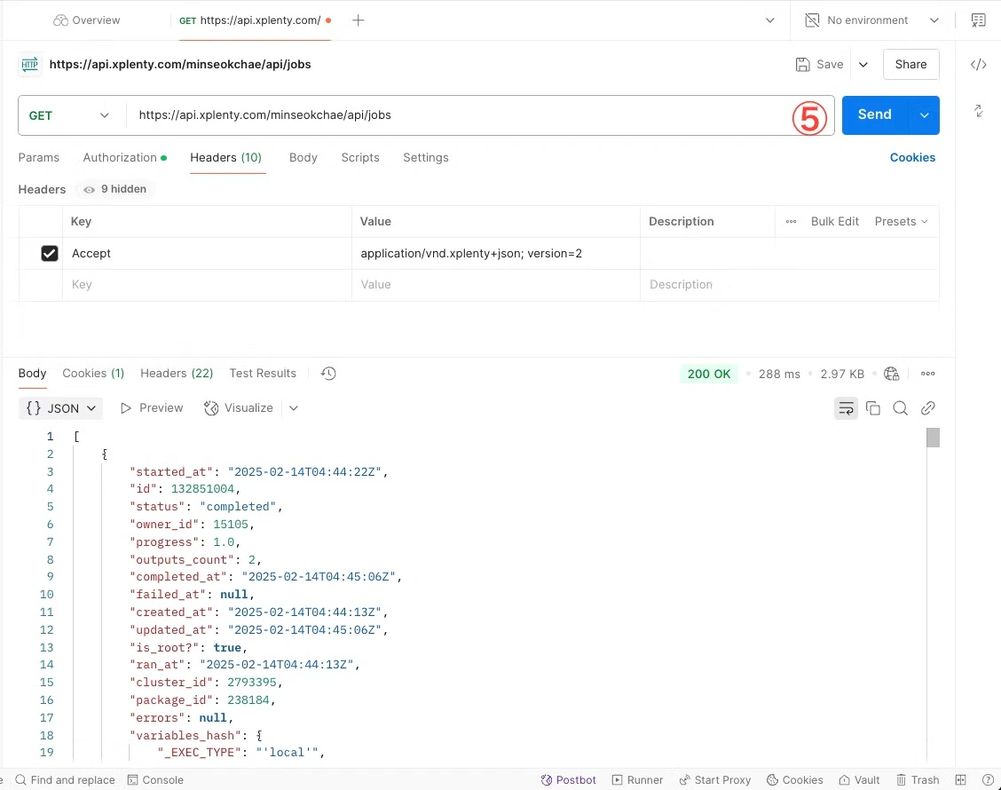
Task: Click the Visualize button
Action: [238, 408]
